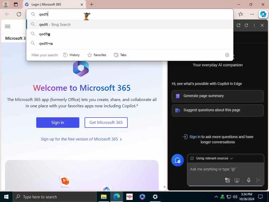Choose the 'qedft - Bing Search' suggestion

(x=130, y=24)
